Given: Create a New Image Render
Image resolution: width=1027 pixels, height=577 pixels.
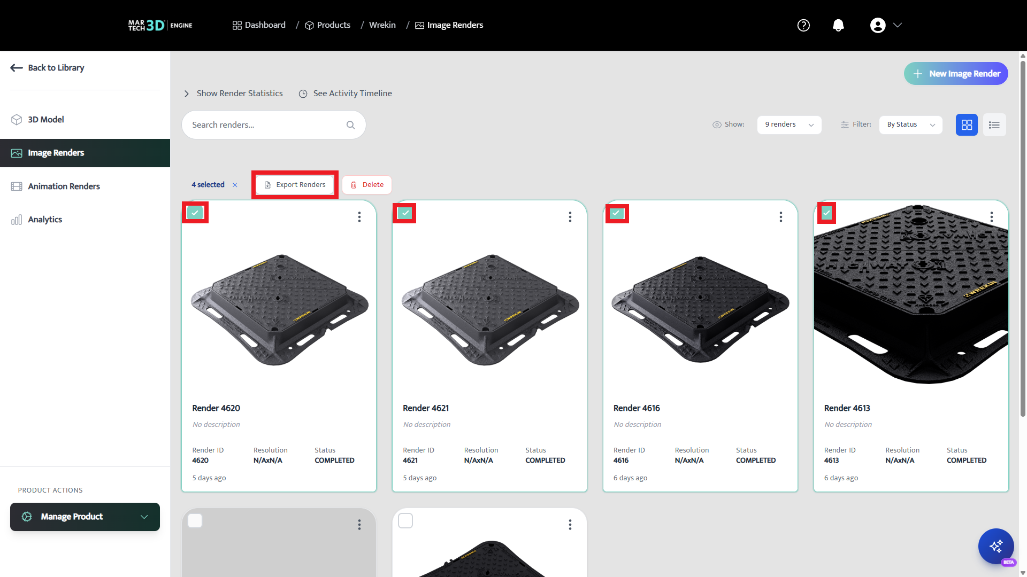Looking at the screenshot, I should point(956,74).
